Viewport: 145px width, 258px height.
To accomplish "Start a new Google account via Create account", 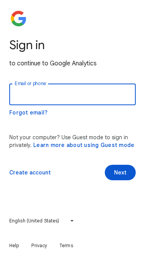I will click(30, 173).
